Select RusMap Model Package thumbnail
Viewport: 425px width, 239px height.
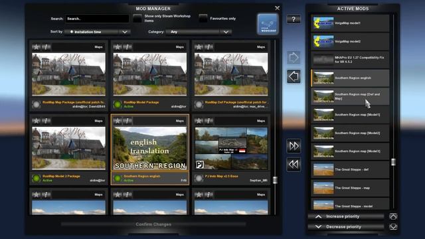click(150, 74)
